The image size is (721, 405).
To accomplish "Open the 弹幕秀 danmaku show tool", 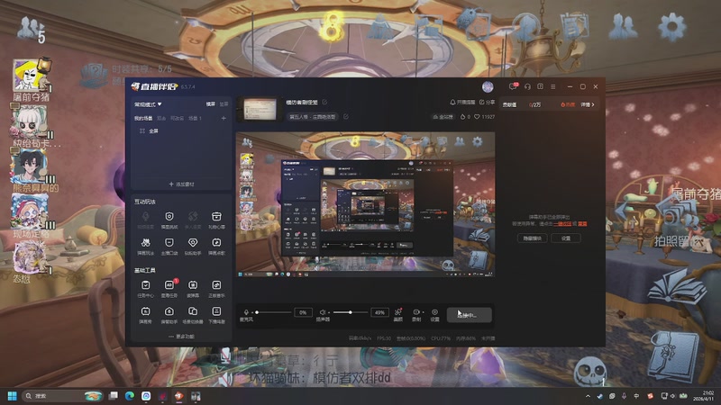I will 145,311.
